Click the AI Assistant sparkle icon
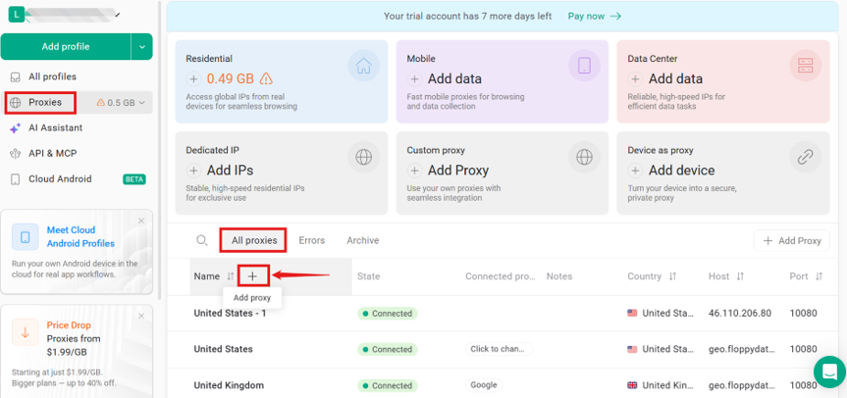Screen dimensions: 847x398 (16, 127)
